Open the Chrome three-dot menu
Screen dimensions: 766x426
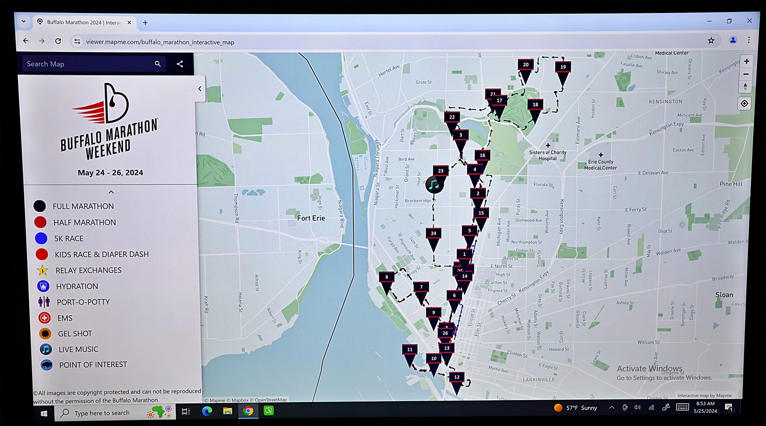tap(749, 40)
